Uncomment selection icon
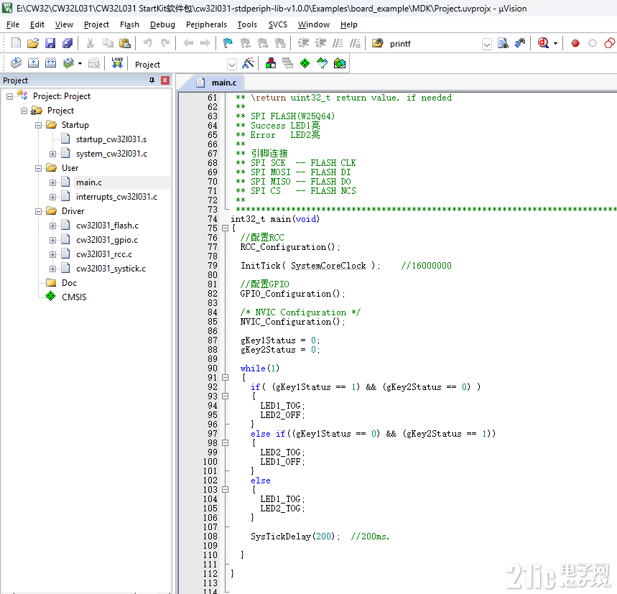The width and height of the screenshot is (617, 594). pos(355,43)
